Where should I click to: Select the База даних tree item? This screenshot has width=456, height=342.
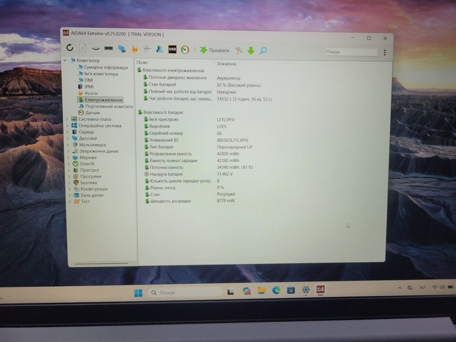click(x=89, y=195)
